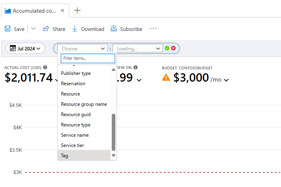The width and height of the screenshot is (281, 187).
Task: Open the more options ellipsis menu
Action: tap(153, 29)
